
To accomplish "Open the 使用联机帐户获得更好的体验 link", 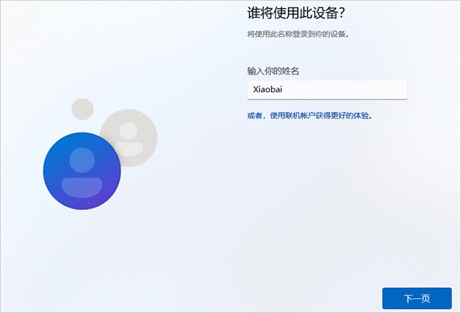I will click(310, 116).
